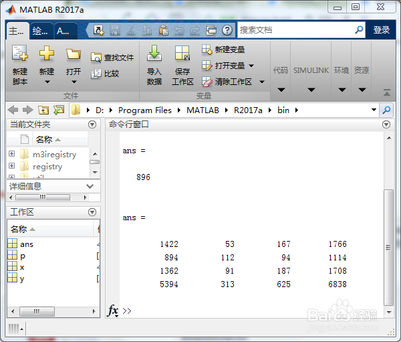This screenshot has width=401, height=342.
Task: Click the search magnifier in documentation box
Action: [x=359, y=30]
